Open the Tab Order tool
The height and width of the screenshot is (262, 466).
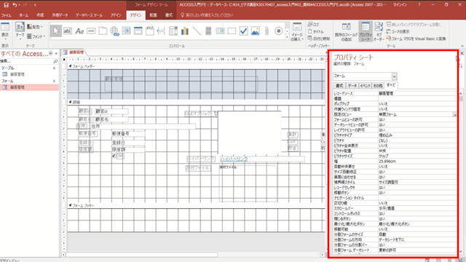click(379, 31)
